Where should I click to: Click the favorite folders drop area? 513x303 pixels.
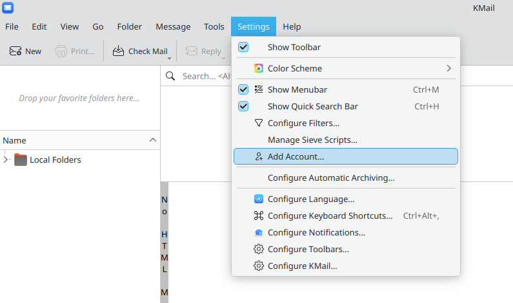pyautogui.click(x=79, y=98)
